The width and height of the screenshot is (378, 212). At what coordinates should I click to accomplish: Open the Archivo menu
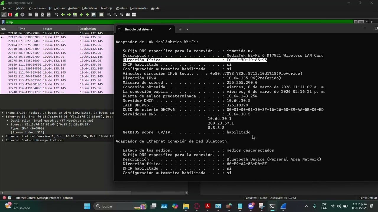[x=7, y=8]
